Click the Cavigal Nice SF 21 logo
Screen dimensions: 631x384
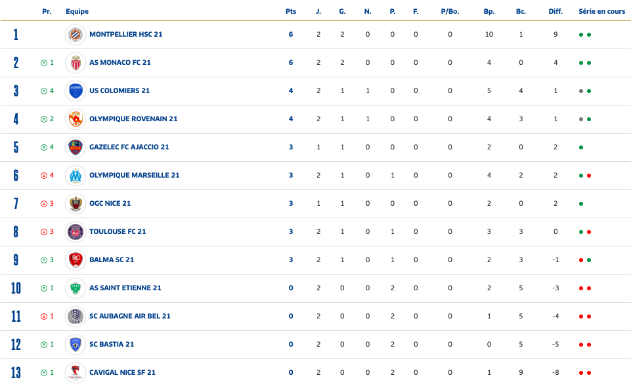tap(76, 373)
